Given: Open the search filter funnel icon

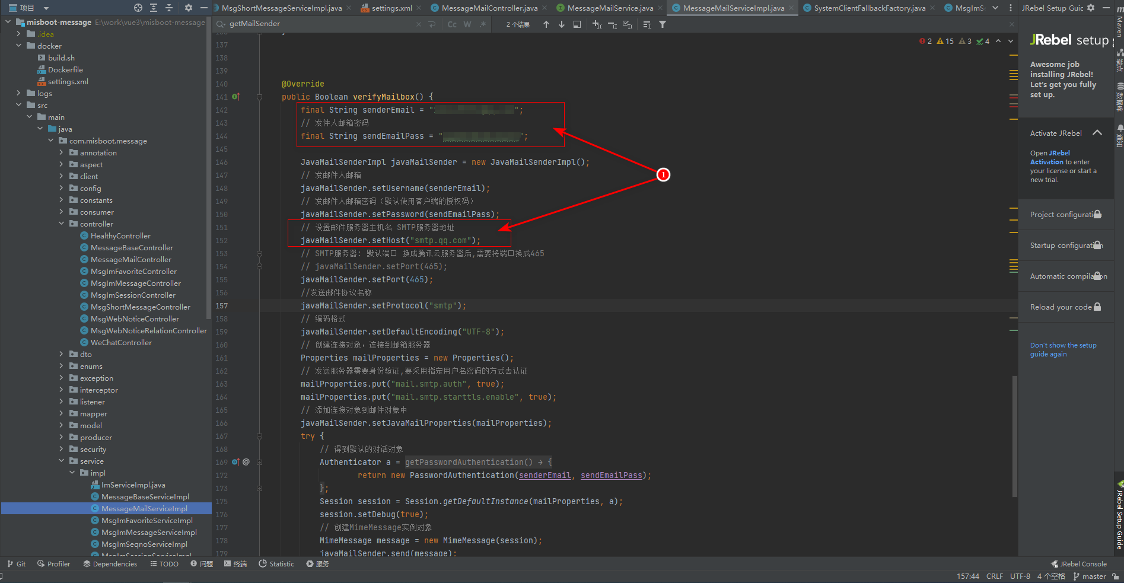Looking at the screenshot, I should coord(663,24).
